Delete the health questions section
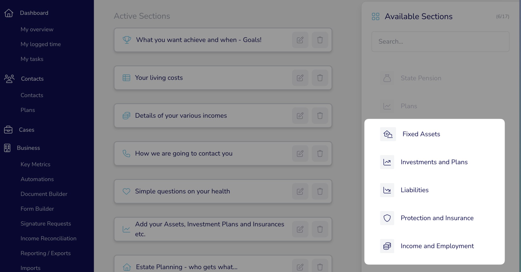This screenshot has height=272, width=521. coord(320,191)
